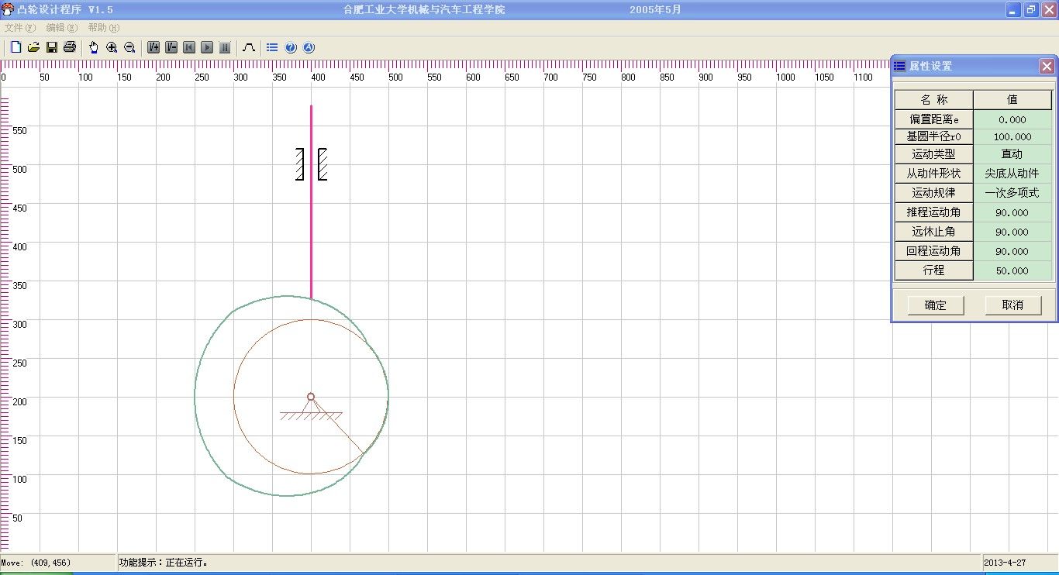Click the 属性设置 dialog title icon
Screen dimensions: 1059x575
pyautogui.click(x=899, y=67)
